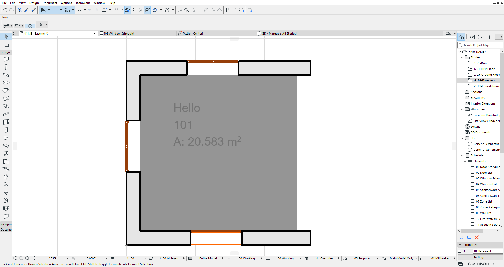
Task: Click the Pick Up Parameters eyedropper icon
Action: [x=27, y=10]
